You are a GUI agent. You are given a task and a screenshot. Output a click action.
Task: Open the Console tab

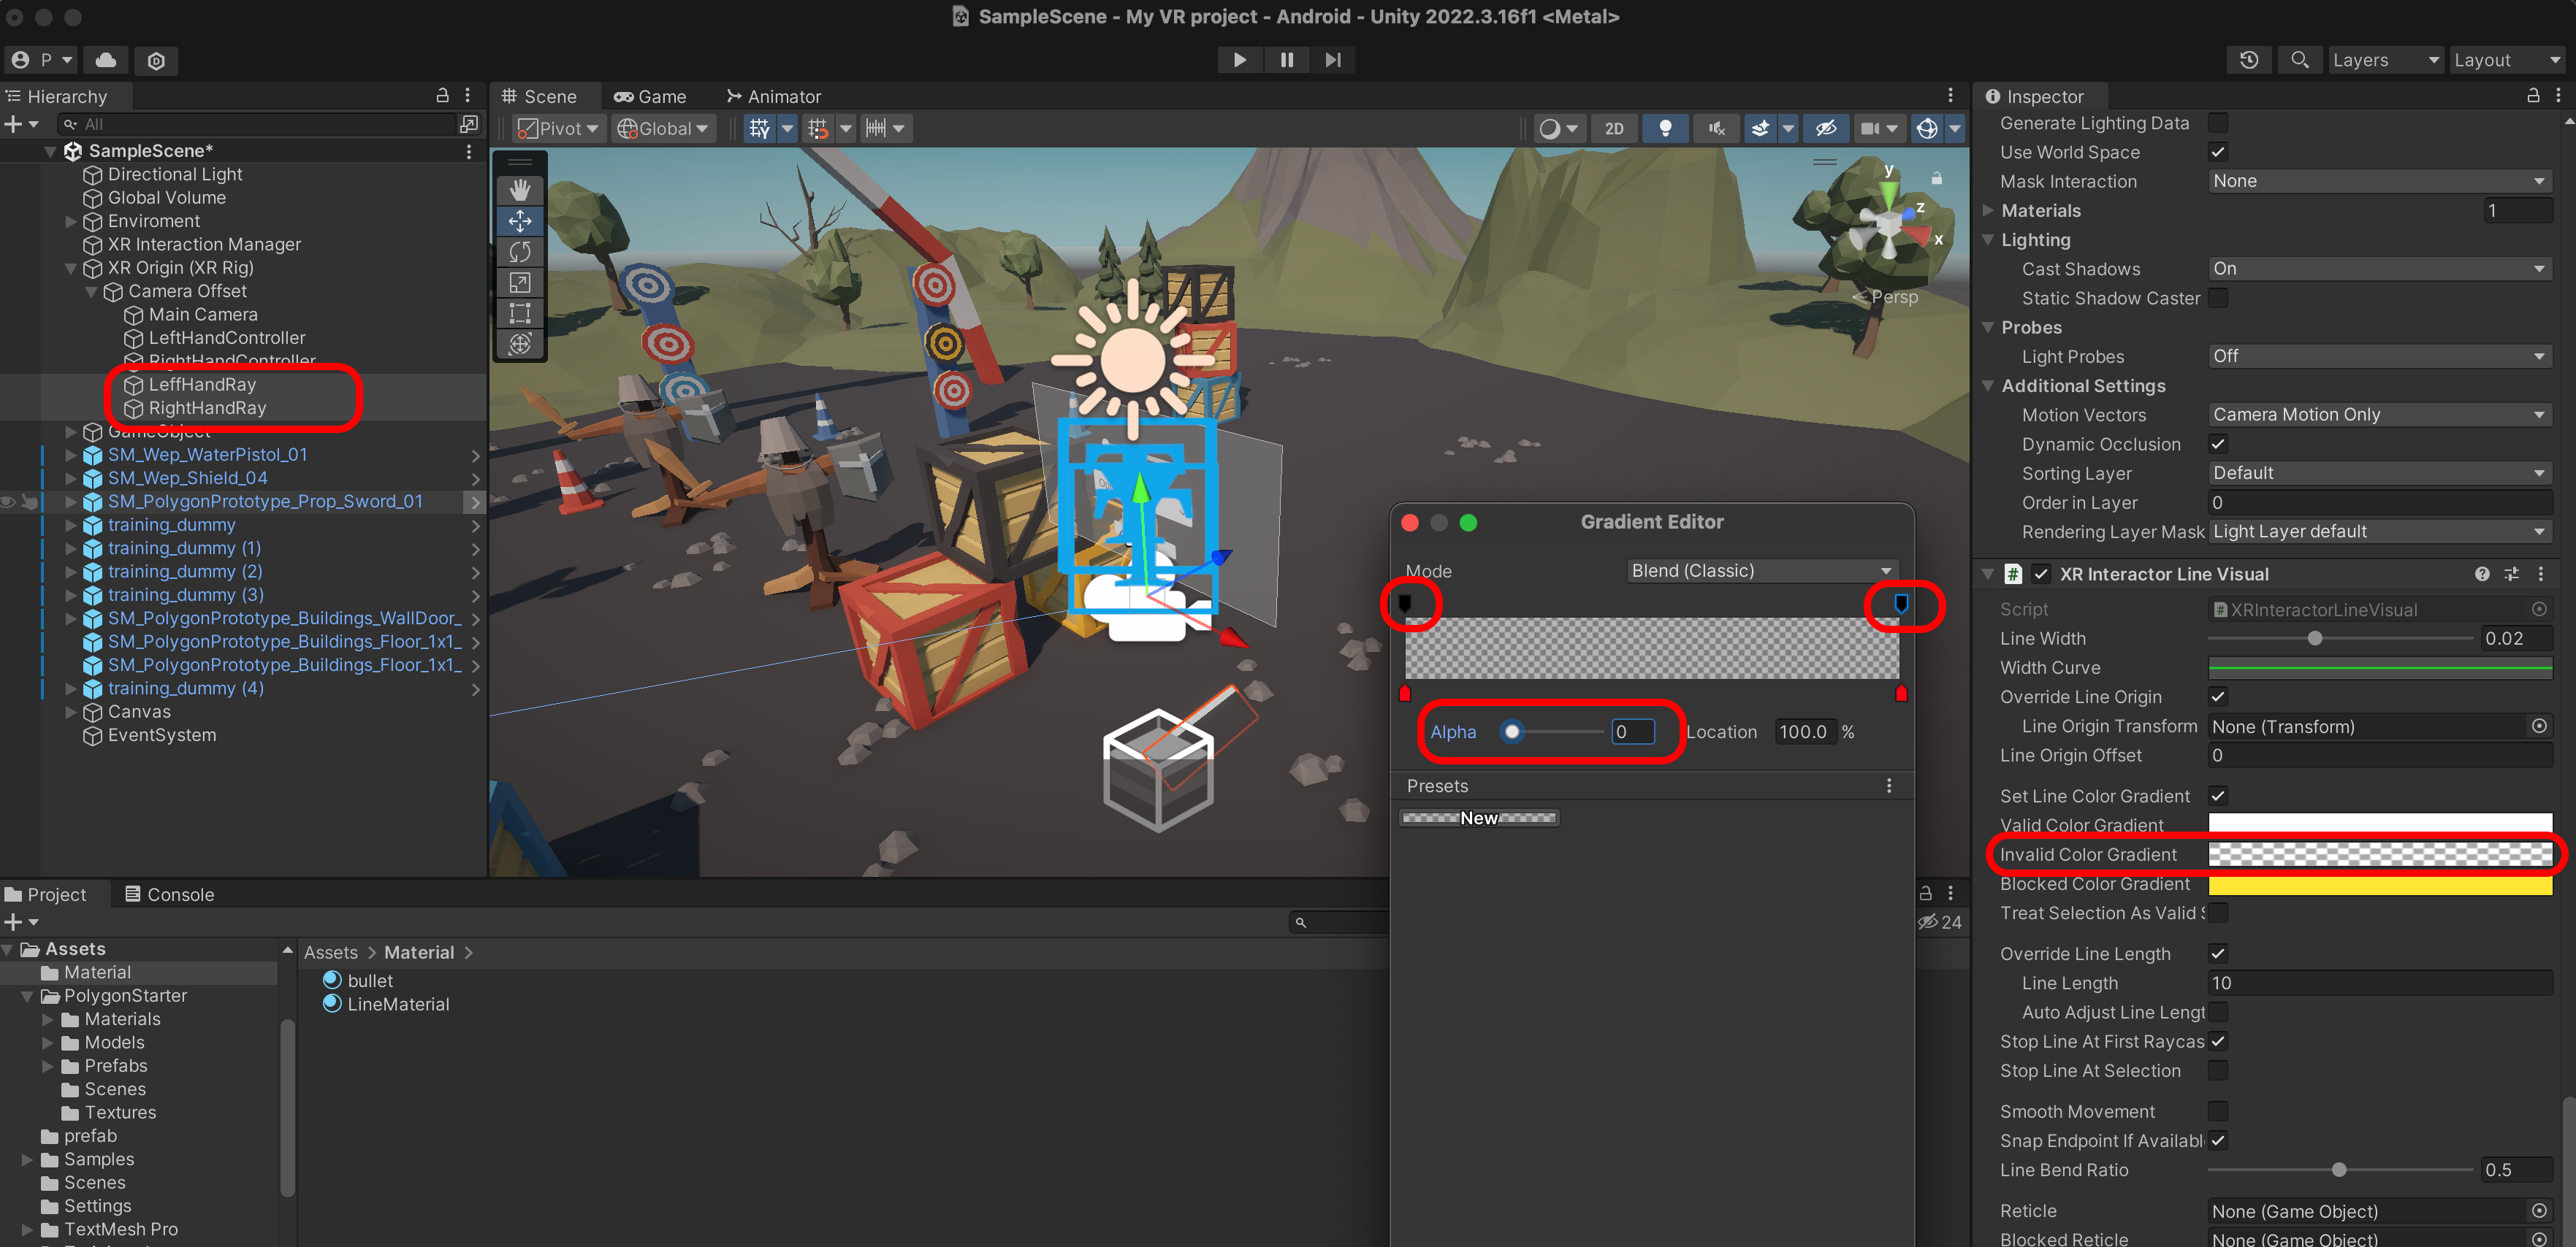click(170, 894)
